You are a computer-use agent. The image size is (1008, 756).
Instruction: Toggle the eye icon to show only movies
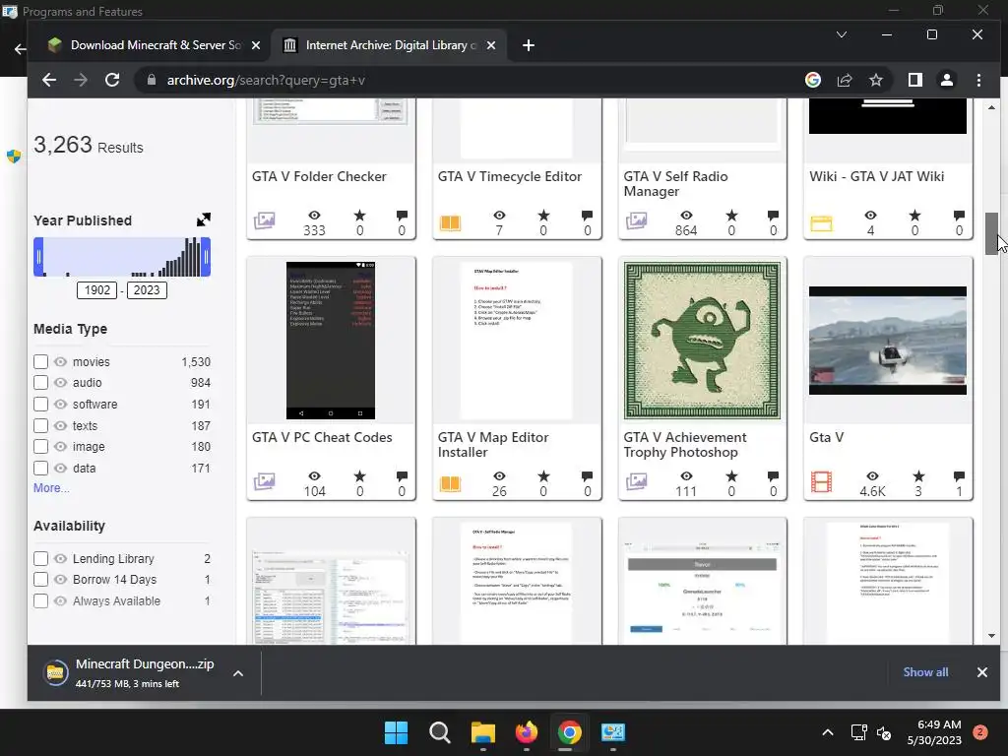(60, 362)
